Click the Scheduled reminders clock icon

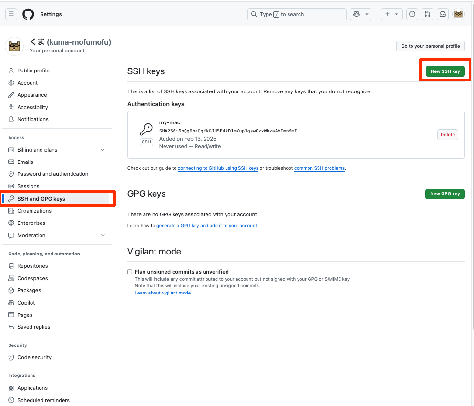[11, 400]
